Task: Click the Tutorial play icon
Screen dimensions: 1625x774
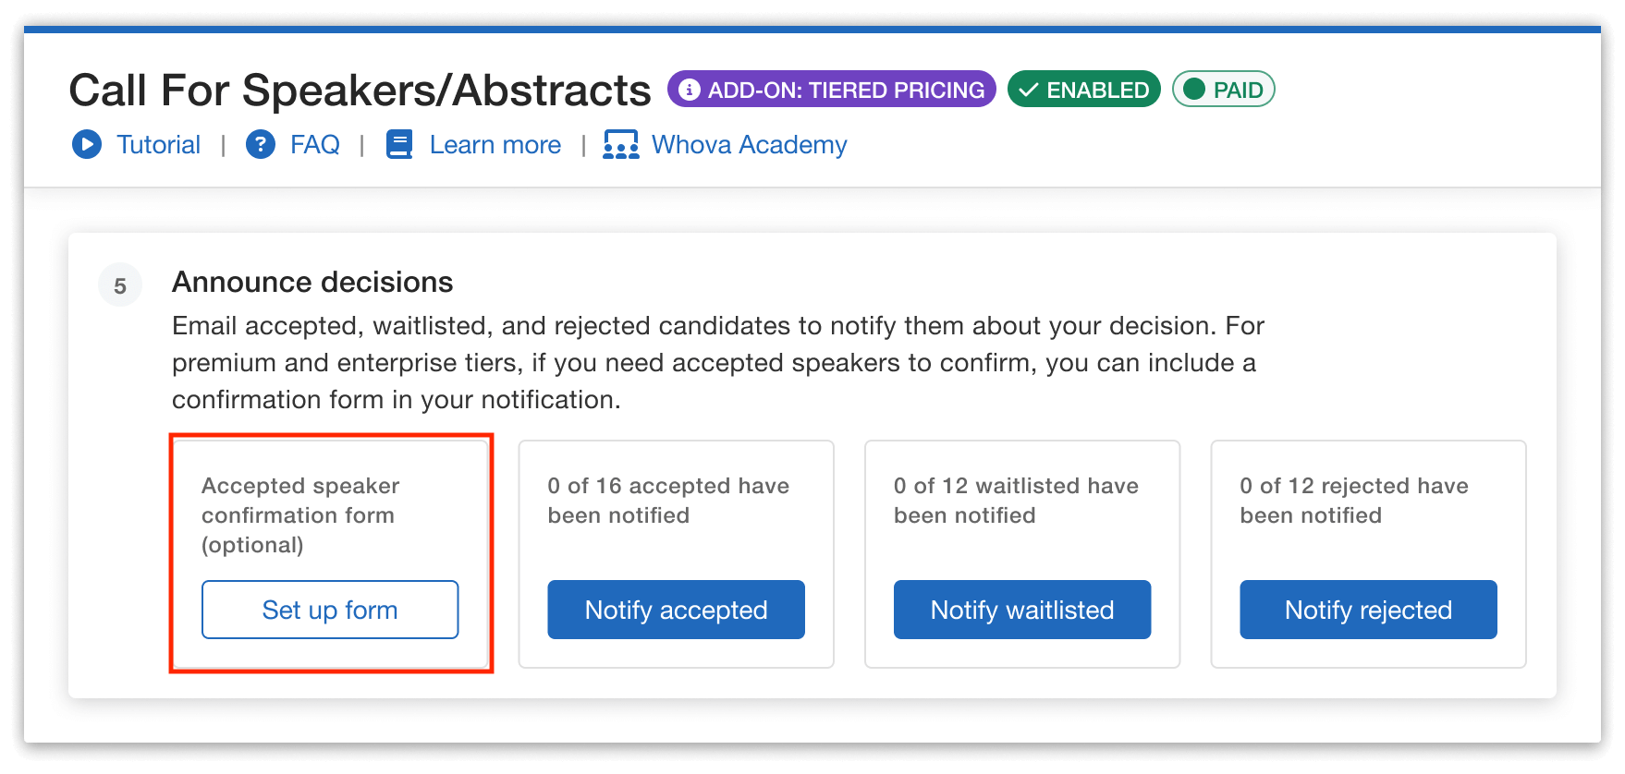Action: pyautogui.click(x=86, y=145)
